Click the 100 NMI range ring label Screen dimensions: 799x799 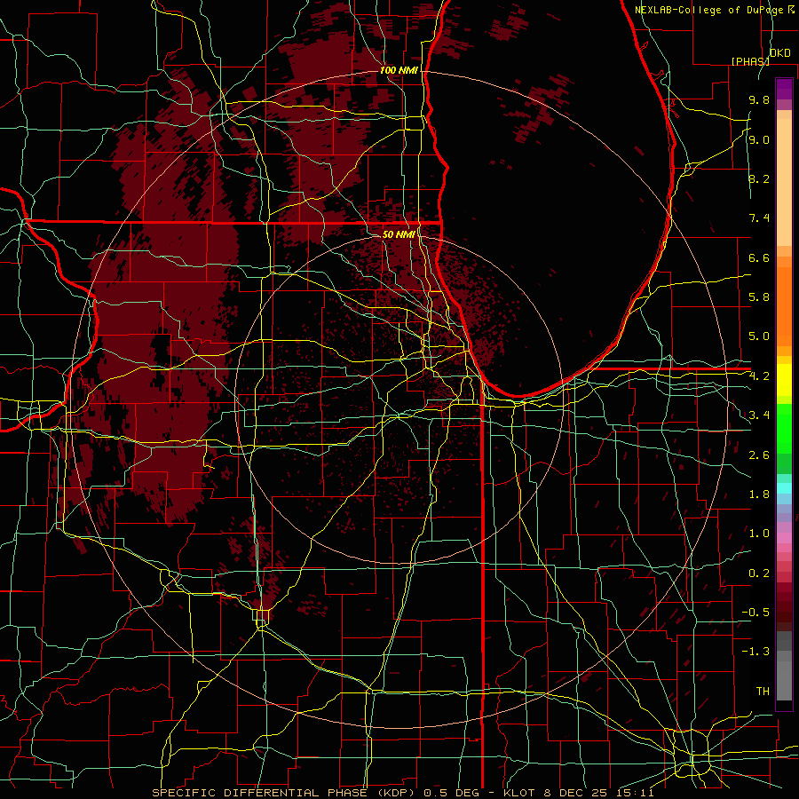[399, 70]
